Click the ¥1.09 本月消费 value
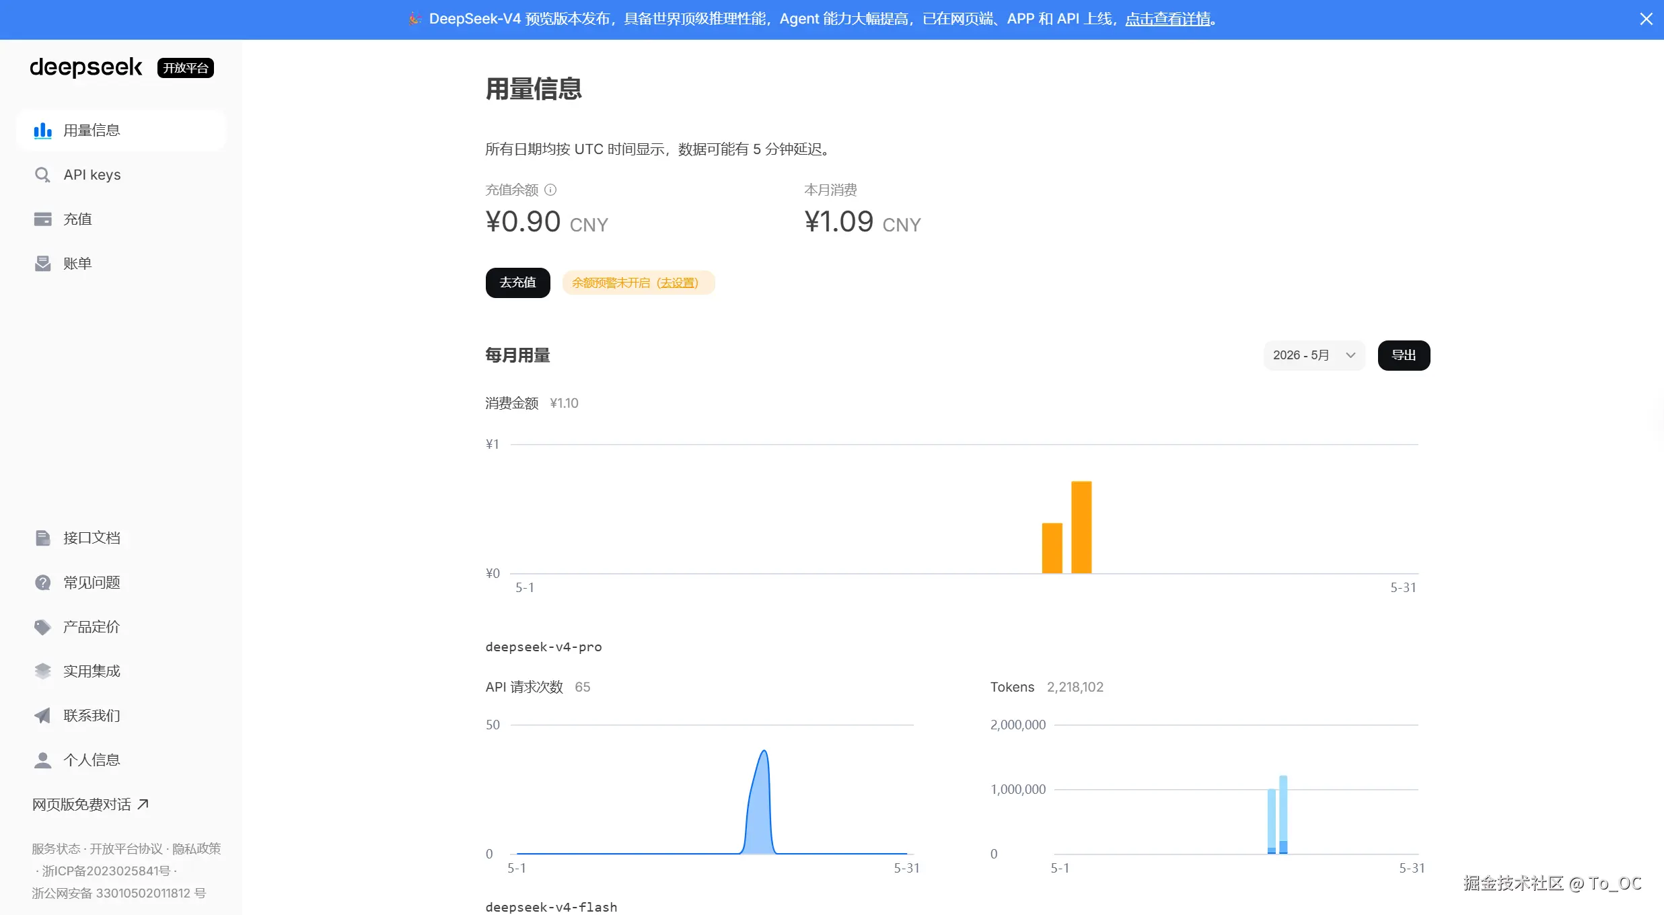The width and height of the screenshot is (1664, 915). tap(863, 222)
